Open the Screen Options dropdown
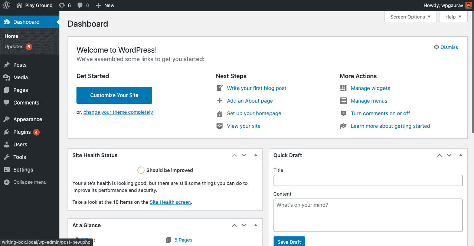 [x=410, y=17]
